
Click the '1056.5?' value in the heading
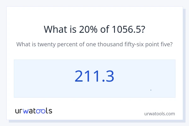tap(129, 29)
